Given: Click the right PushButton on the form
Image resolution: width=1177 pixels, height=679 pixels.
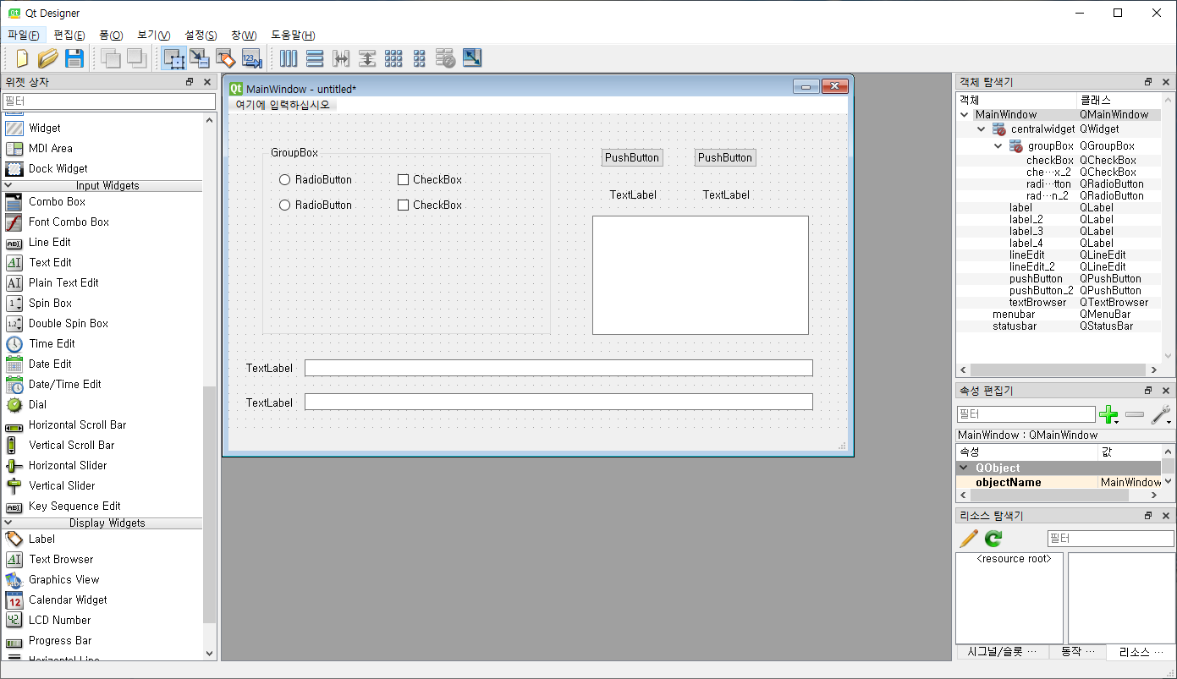Looking at the screenshot, I should (x=725, y=157).
